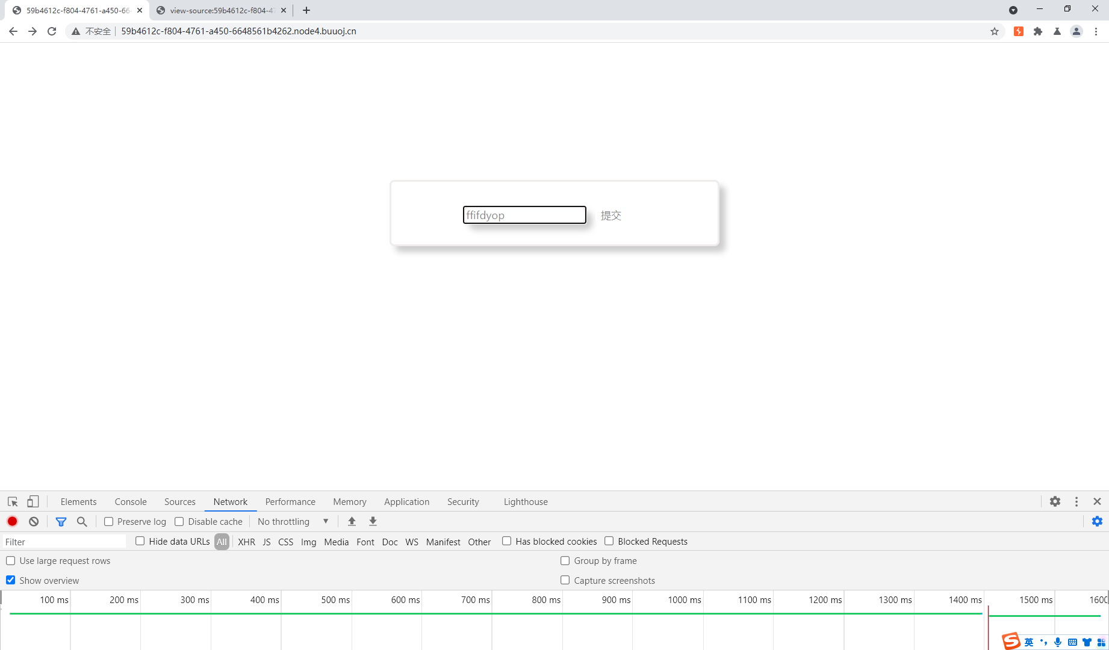Toggle the network filter funnel
The image size is (1109, 650).
61,521
